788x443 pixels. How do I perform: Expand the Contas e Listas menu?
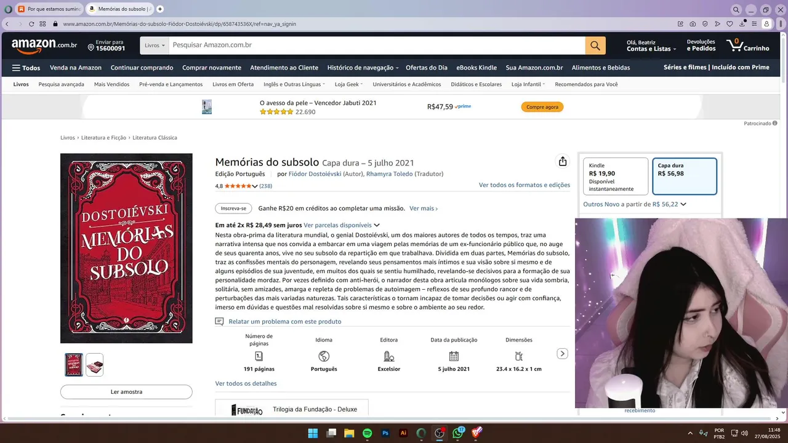point(651,46)
